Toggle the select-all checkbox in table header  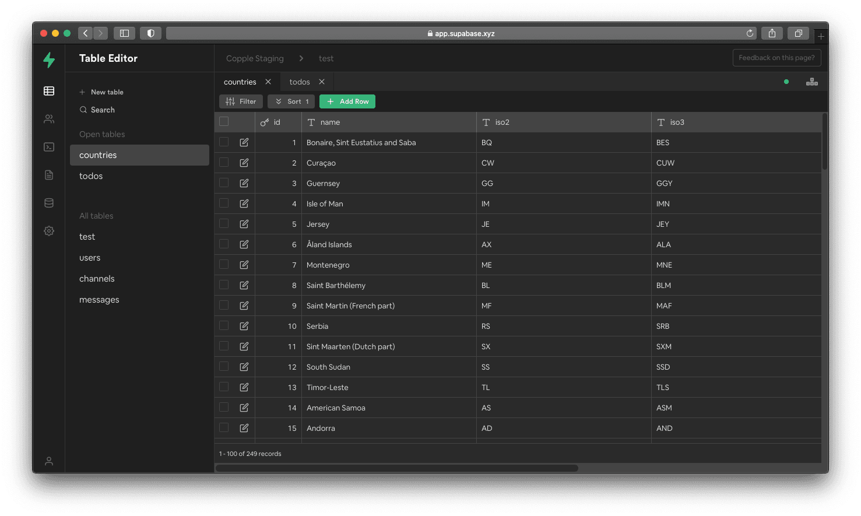pos(224,122)
